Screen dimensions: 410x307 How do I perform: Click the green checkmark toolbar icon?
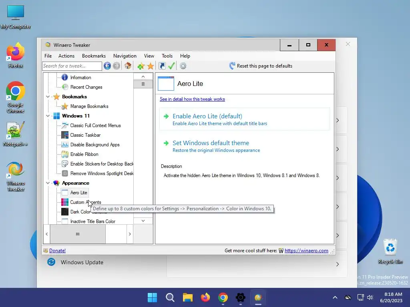pos(171,66)
